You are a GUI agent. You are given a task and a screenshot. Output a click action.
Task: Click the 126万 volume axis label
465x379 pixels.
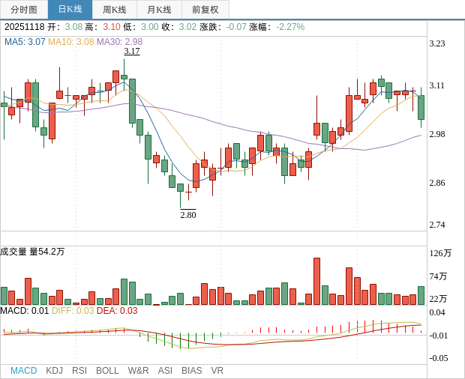[440, 253]
